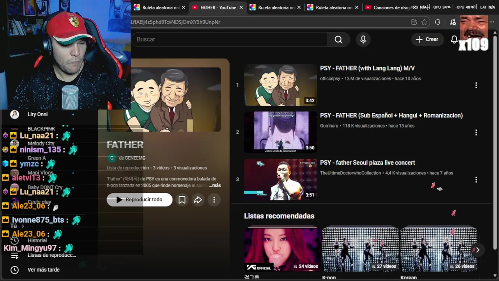Open thumbnail of video with 3:50 duration
Image resolution: width=499 pixels, height=281 pixels.
click(281, 132)
